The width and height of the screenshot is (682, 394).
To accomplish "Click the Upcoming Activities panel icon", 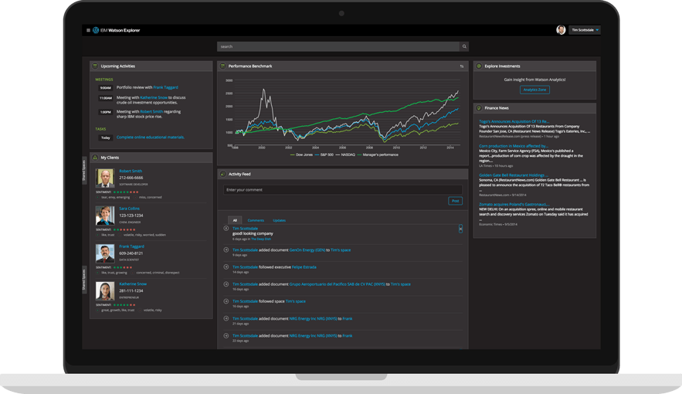I will pyautogui.click(x=95, y=66).
